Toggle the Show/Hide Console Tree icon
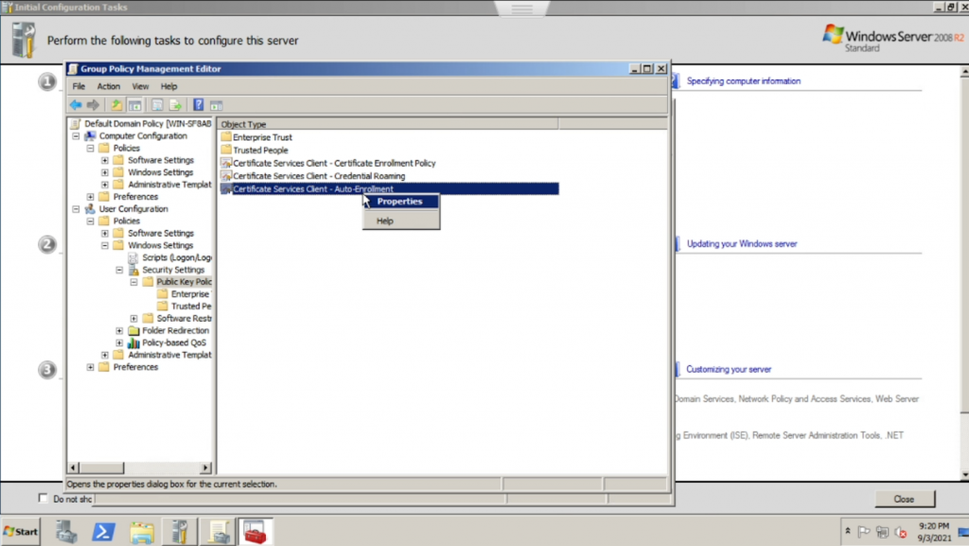Image resolution: width=969 pixels, height=546 pixels. click(134, 105)
